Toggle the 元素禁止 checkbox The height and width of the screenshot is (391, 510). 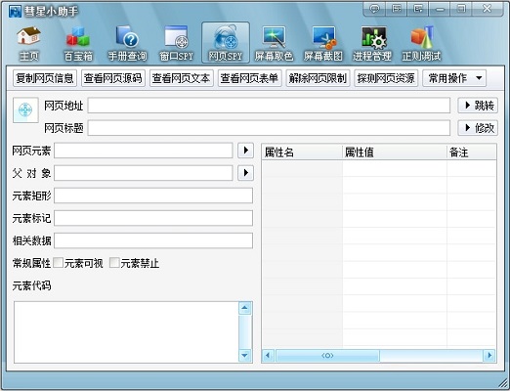coord(114,263)
